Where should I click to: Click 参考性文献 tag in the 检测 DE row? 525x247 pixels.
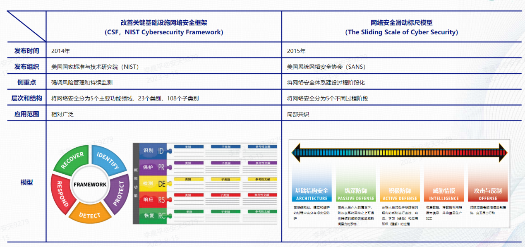(x=262, y=179)
